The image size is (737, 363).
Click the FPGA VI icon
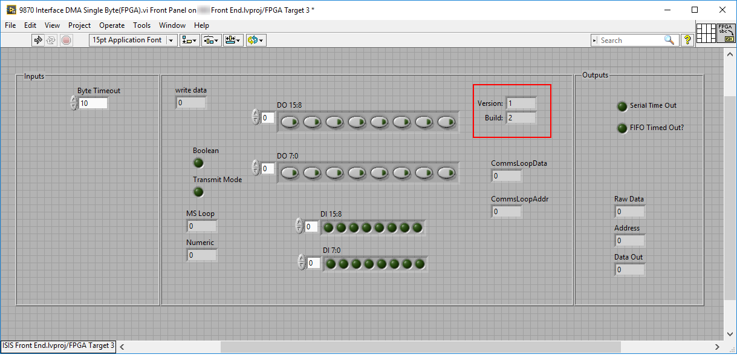coord(725,33)
